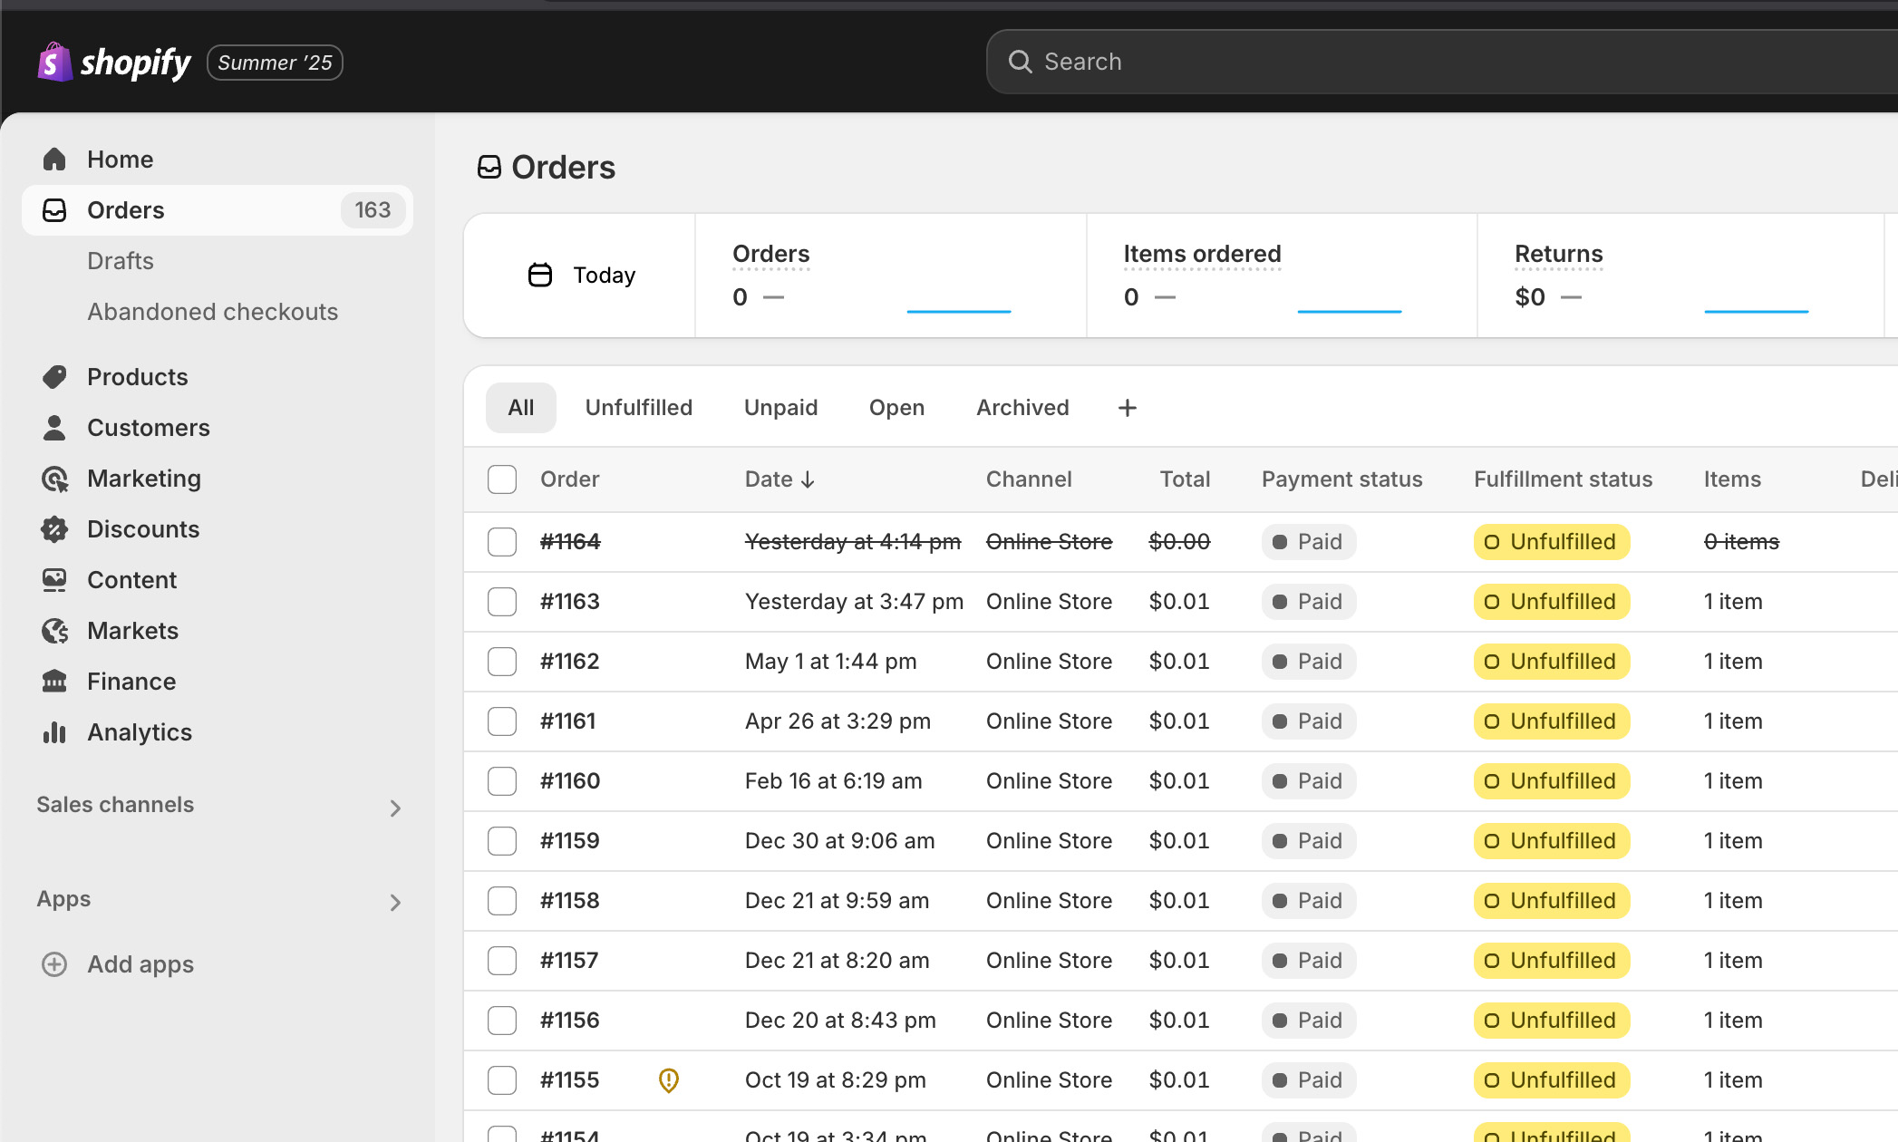Screen dimensions: 1898x1142
Task: Open the Today date range picker
Action: point(581,275)
